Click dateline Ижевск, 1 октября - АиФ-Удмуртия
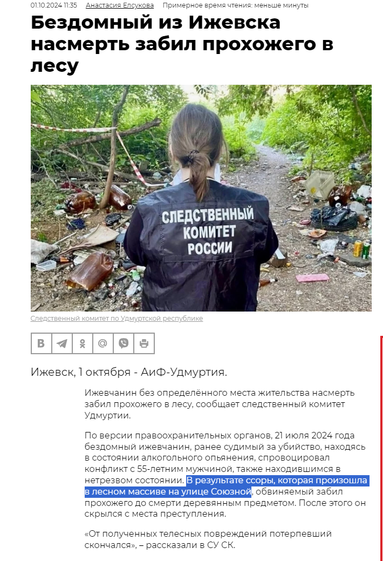383x561 pixels. [129, 372]
